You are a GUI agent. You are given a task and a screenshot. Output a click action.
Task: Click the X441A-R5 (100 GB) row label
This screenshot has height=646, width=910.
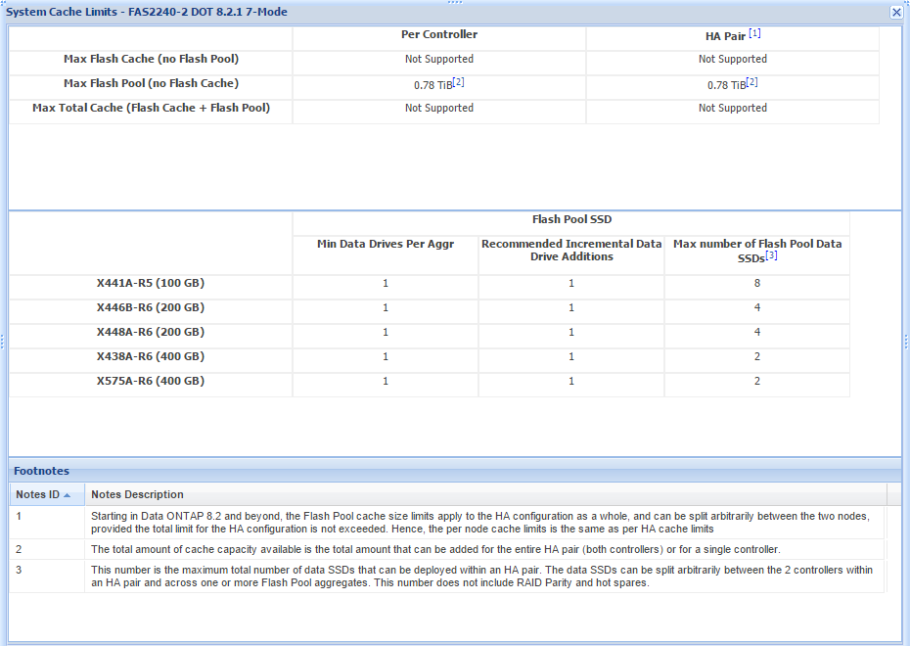(x=151, y=283)
